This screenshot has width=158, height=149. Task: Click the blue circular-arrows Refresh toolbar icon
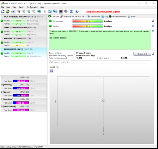3,11
